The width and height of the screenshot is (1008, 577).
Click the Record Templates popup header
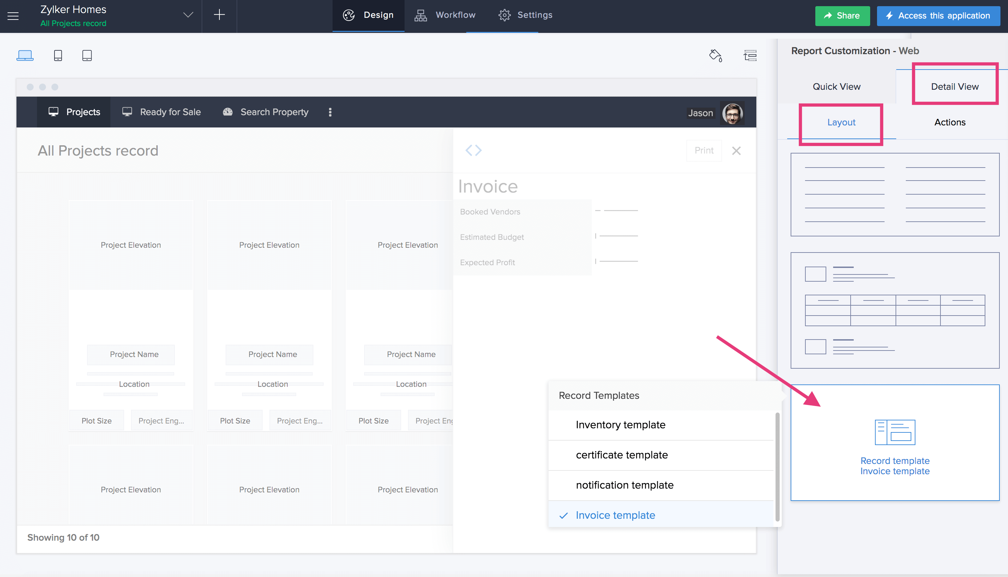click(x=665, y=395)
